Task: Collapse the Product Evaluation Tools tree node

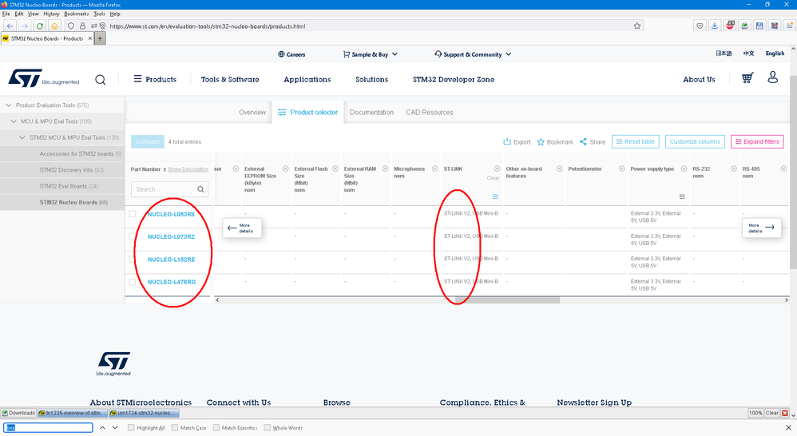Action: pyautogui.click(x=8, y=105)
